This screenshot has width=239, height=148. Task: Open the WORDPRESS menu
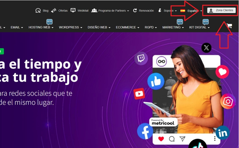[x=70, y=27]
